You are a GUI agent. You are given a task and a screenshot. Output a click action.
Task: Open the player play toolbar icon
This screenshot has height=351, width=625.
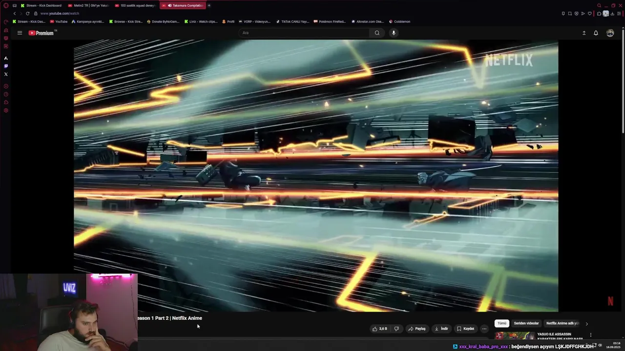(x=583, y=14)
